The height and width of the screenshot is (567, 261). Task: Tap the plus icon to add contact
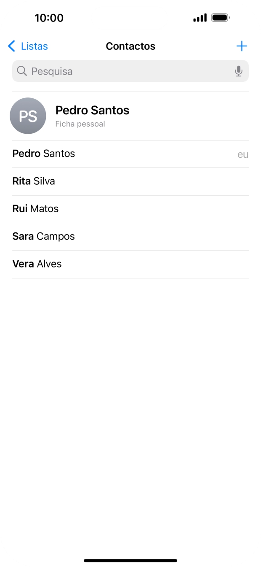[x=242, y=46]
